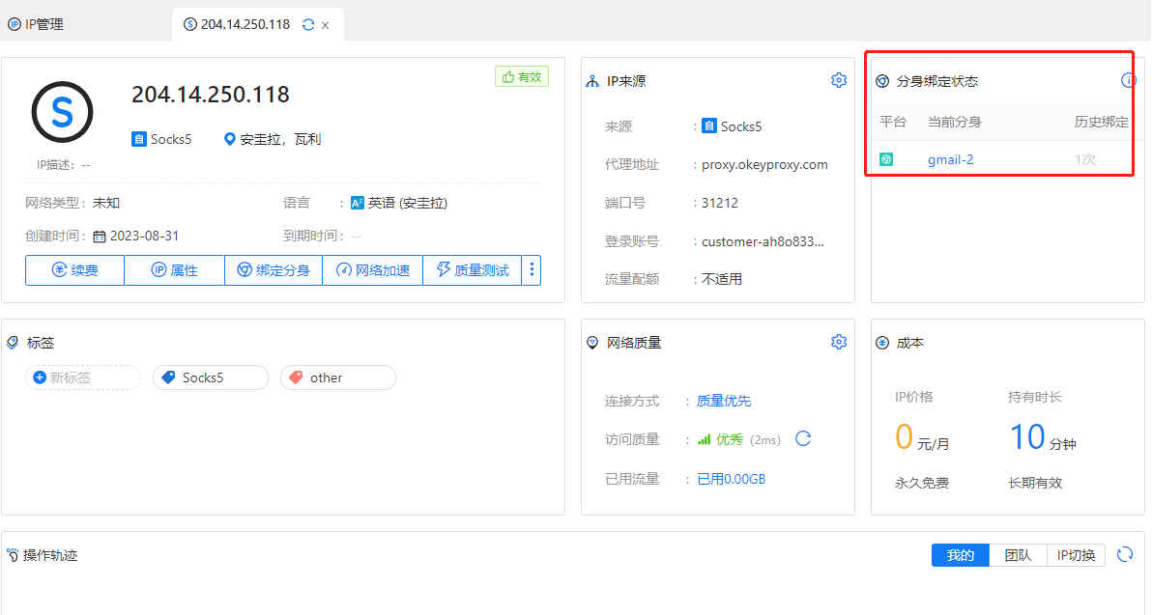
Task: Click the info icon in 分身绑定状态
Action: tap(1128, 80)
